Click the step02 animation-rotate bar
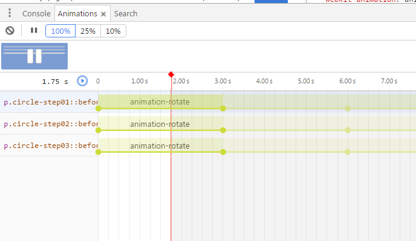The image size is (416, 241). (x=160, y=123)
